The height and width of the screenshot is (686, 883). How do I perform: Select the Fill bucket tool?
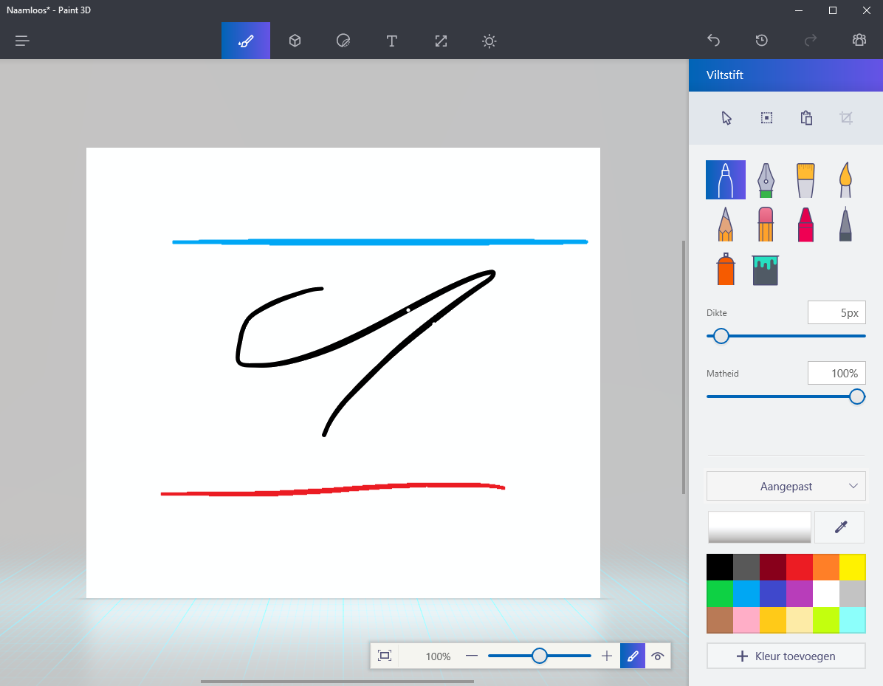click(766, 270)
